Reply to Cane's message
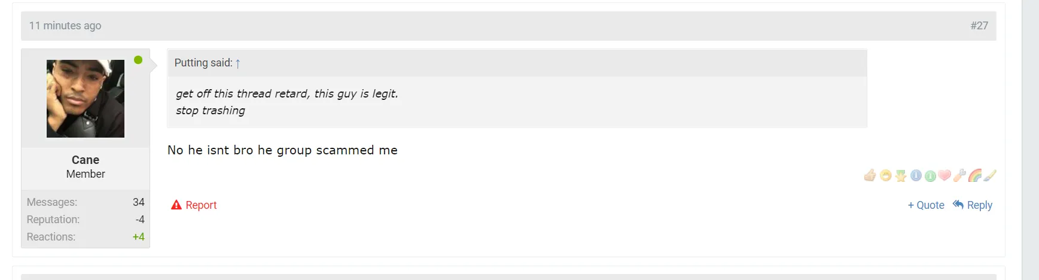1039x280 pixels. [x=979, y=205]
